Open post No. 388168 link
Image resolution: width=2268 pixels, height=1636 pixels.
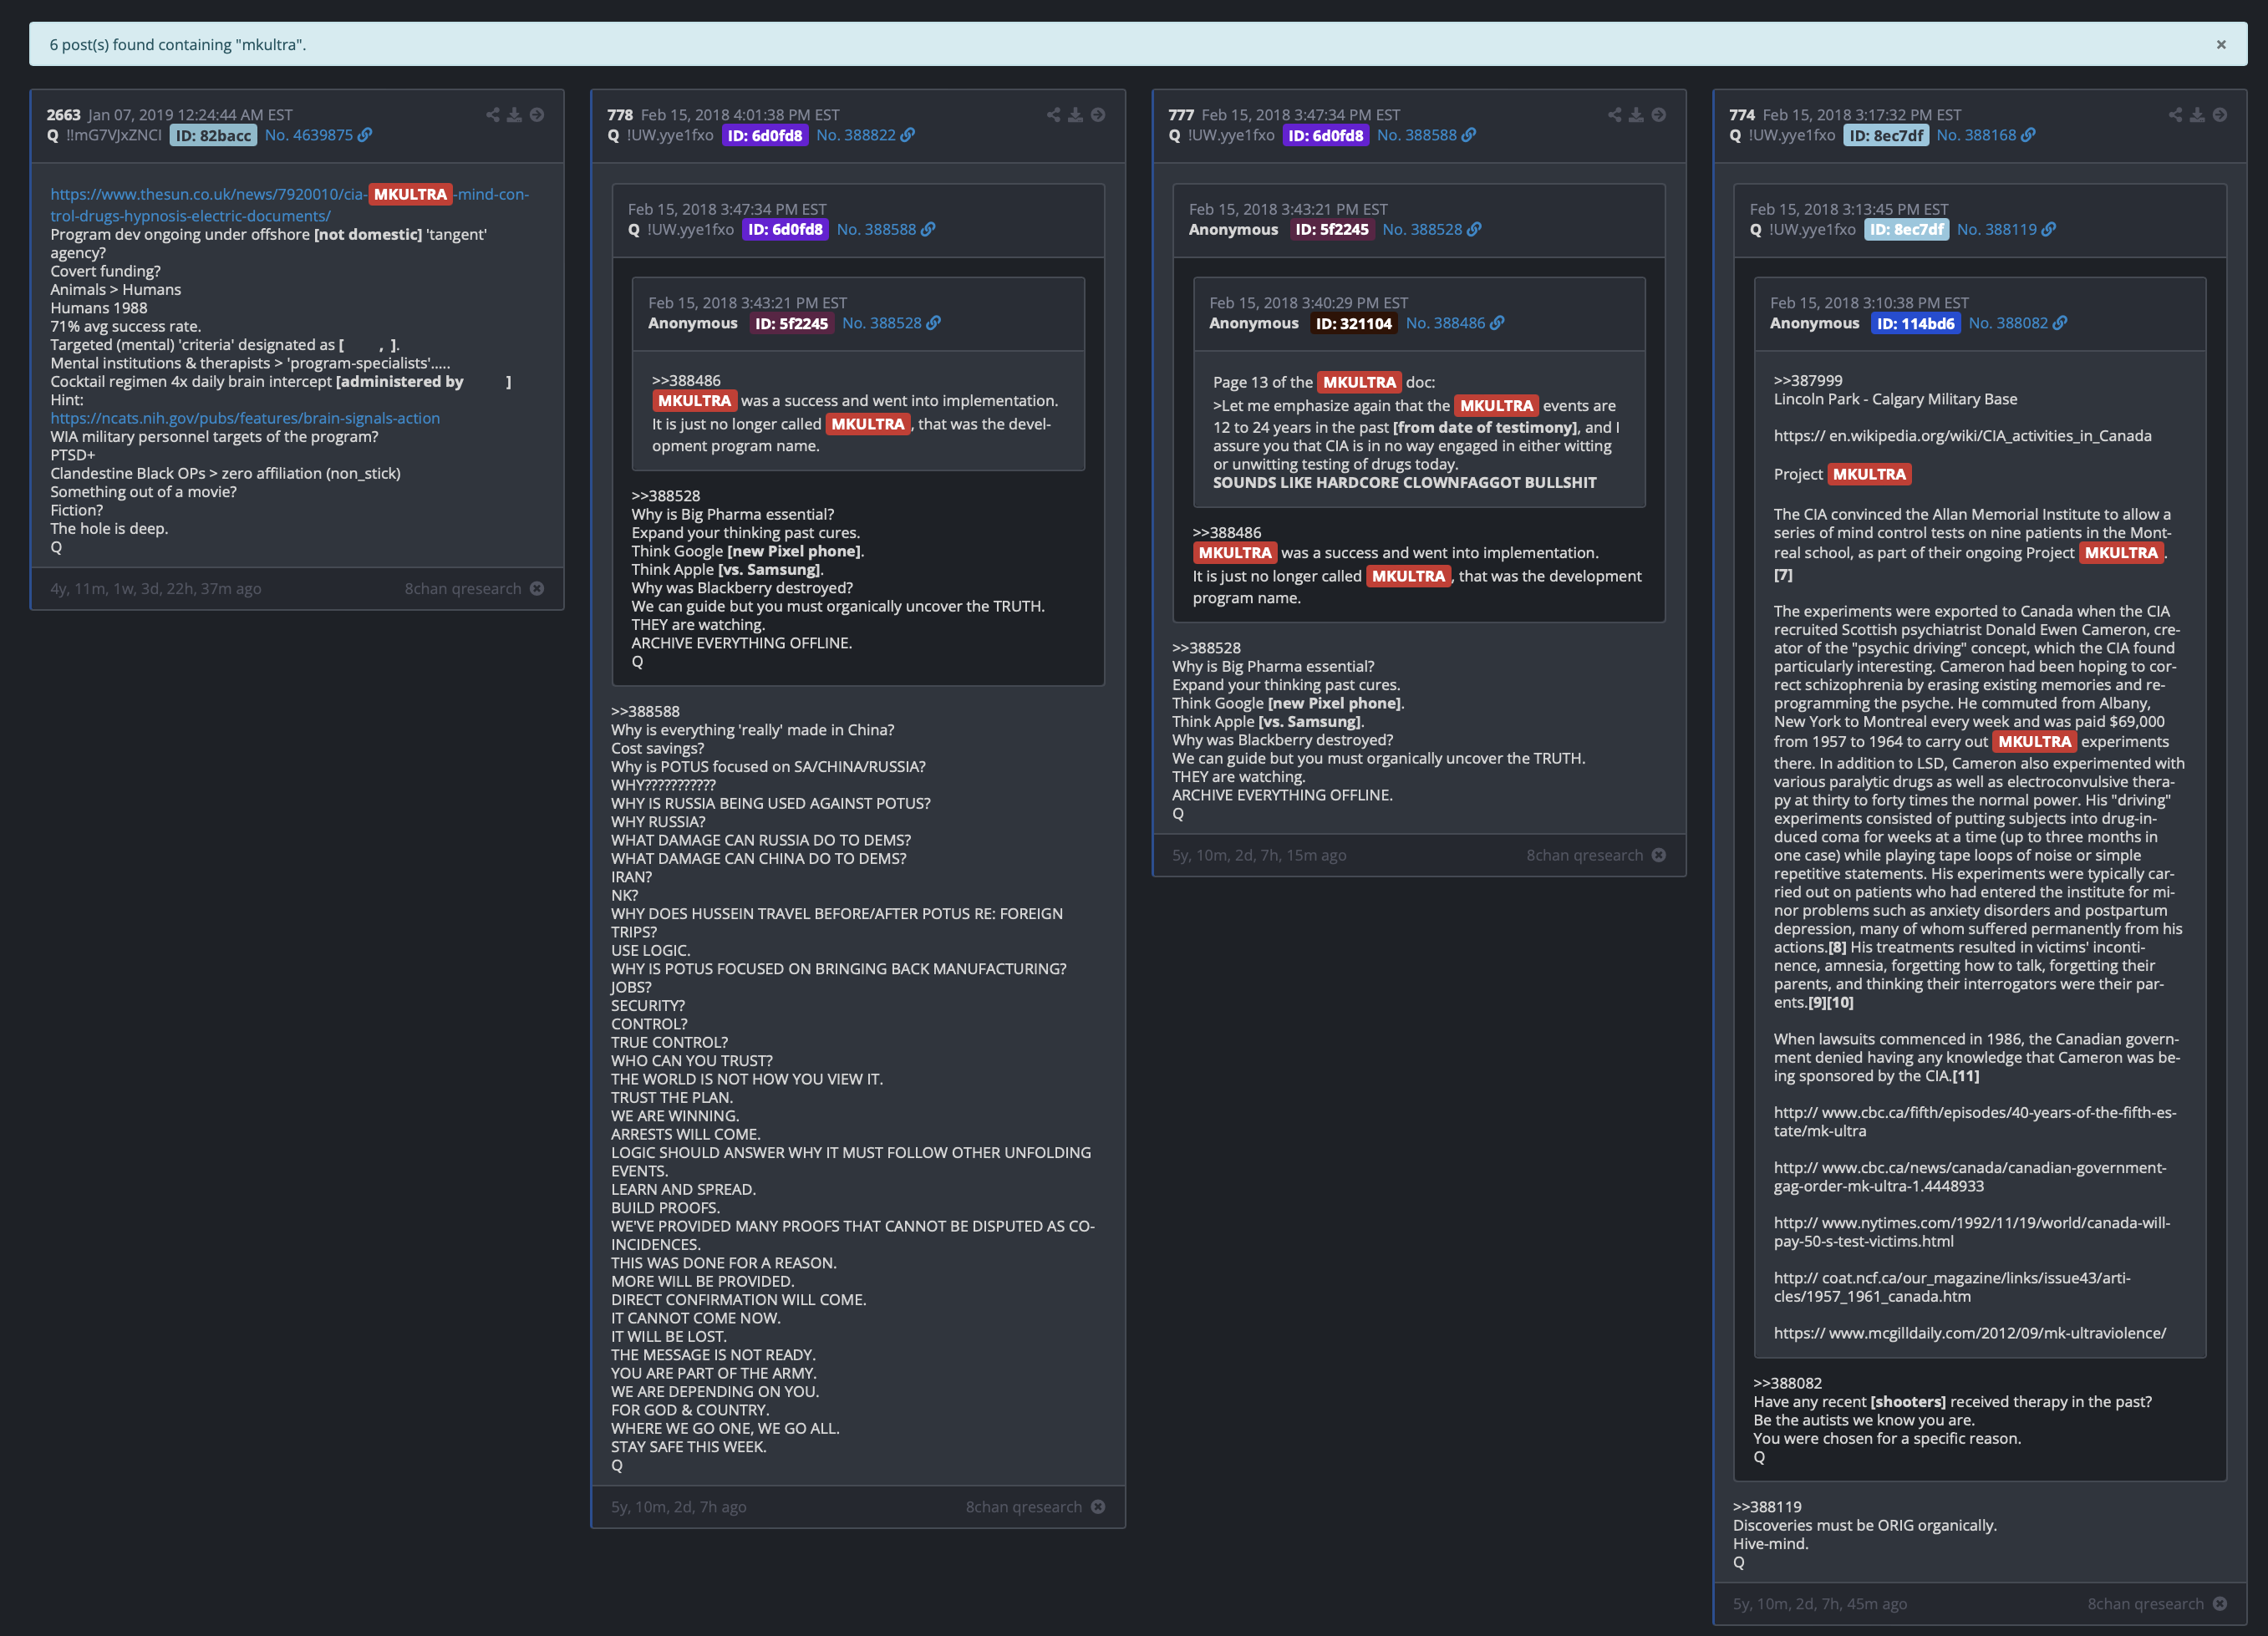pos(1985,135)
